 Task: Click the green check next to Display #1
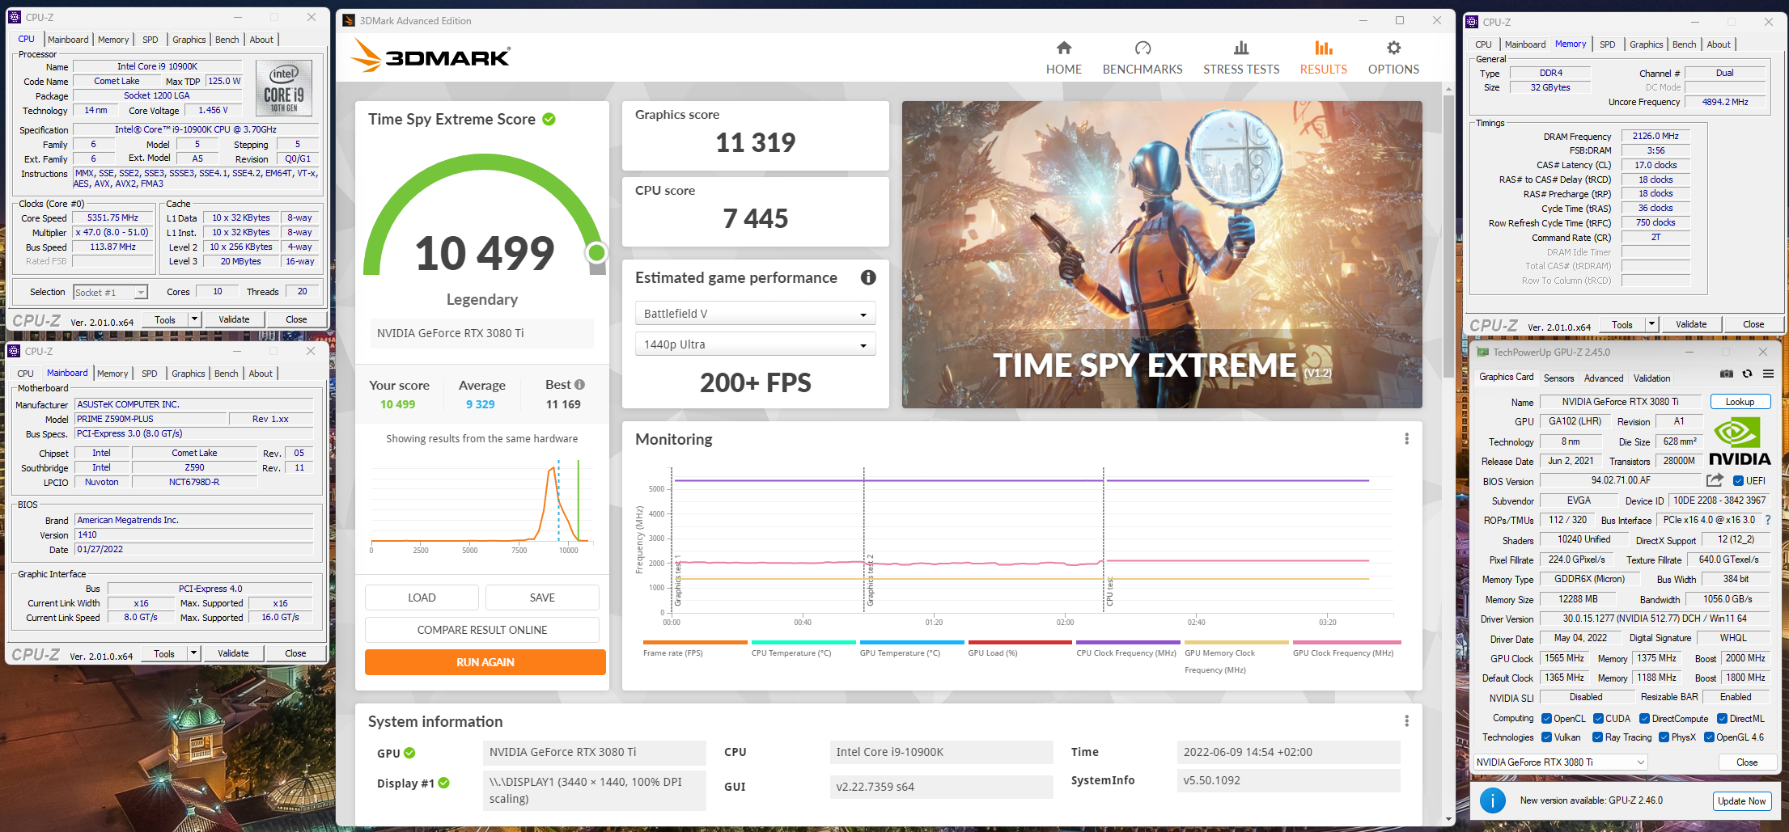point(443,783)
